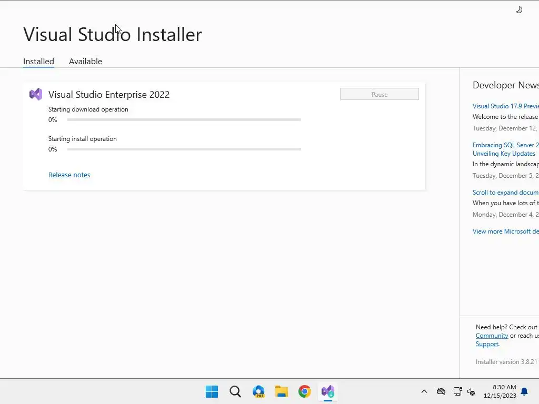Open the Release notes link
This screenshot has height=404, width=539.
click(69, 175)
